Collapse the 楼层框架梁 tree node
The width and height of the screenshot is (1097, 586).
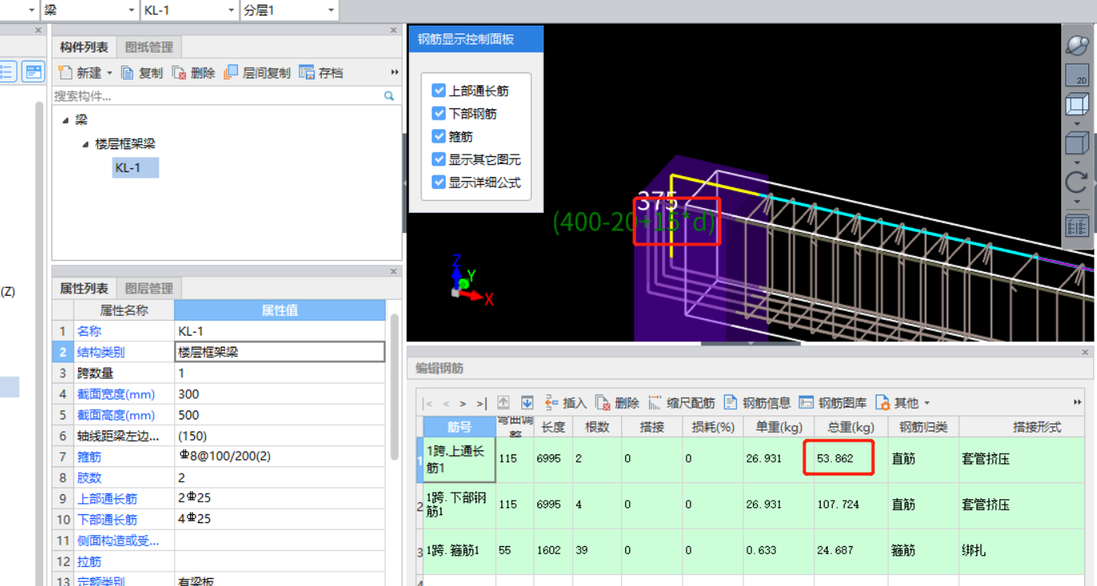coord(85,144)
